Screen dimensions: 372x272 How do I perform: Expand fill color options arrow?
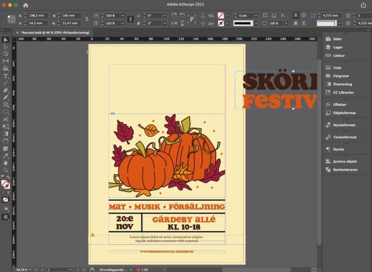[x=227, y=15]
